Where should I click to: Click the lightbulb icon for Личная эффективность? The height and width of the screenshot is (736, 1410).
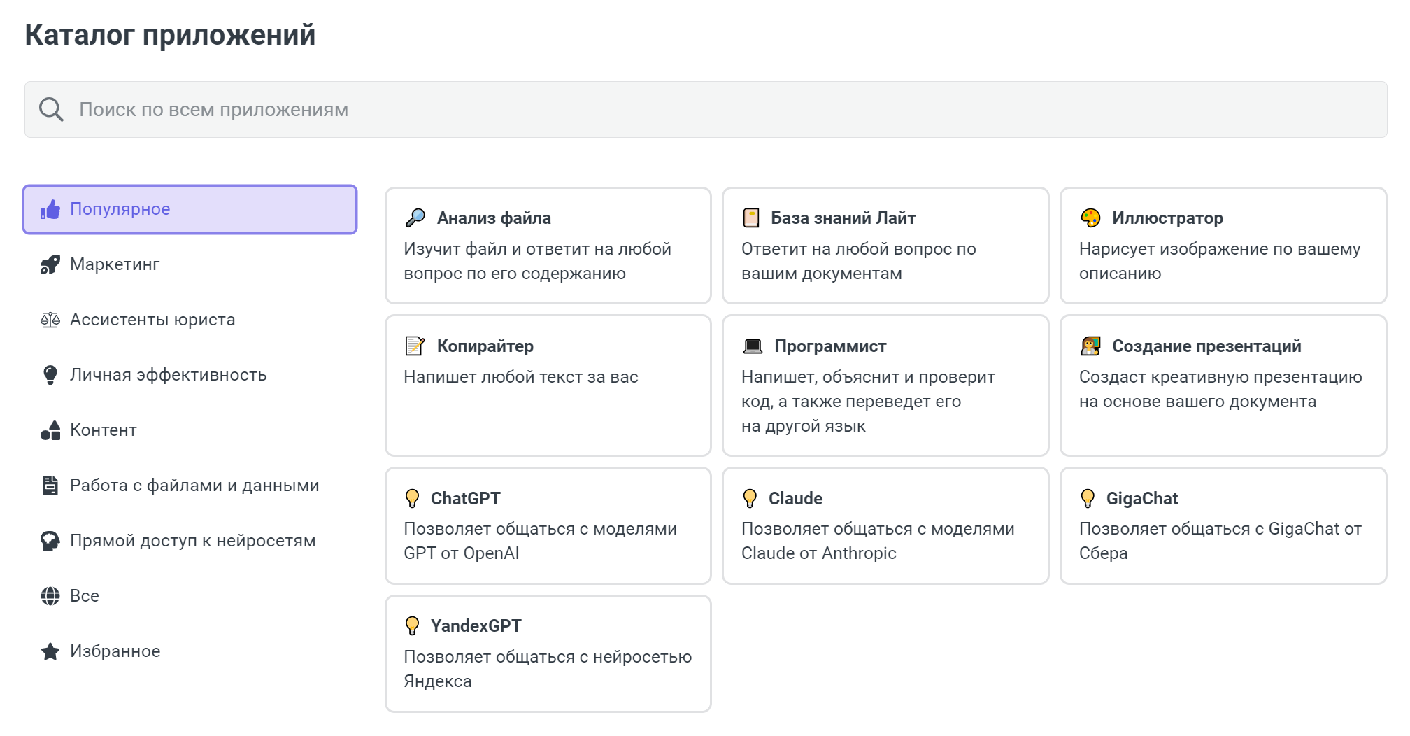coord(50,375)
